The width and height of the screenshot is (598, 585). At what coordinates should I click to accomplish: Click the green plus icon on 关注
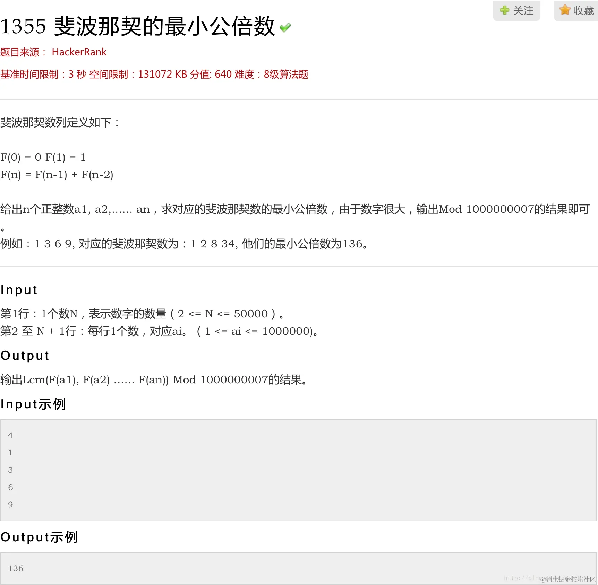coord(505,10)
